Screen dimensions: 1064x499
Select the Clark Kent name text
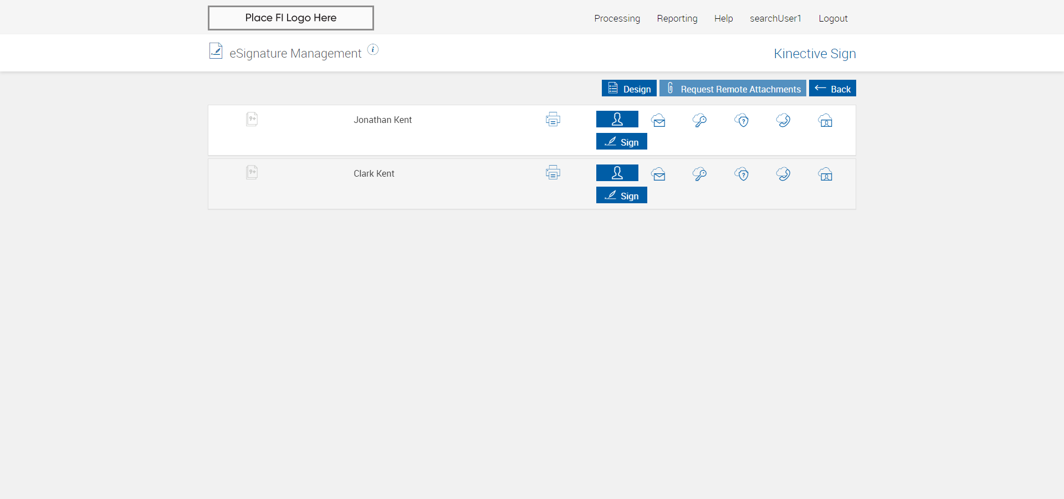374,173
